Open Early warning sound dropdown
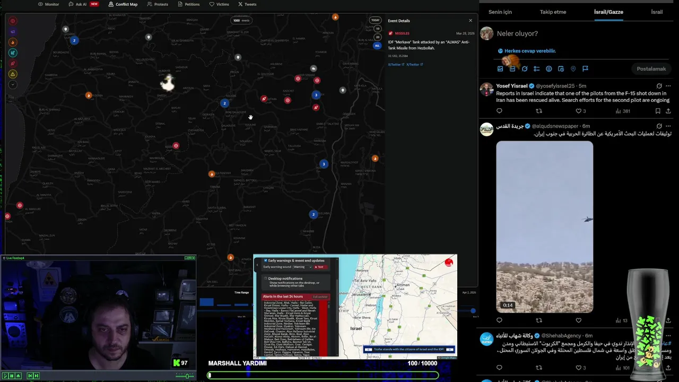The image size is (679, 382). [x=302, y=267]
